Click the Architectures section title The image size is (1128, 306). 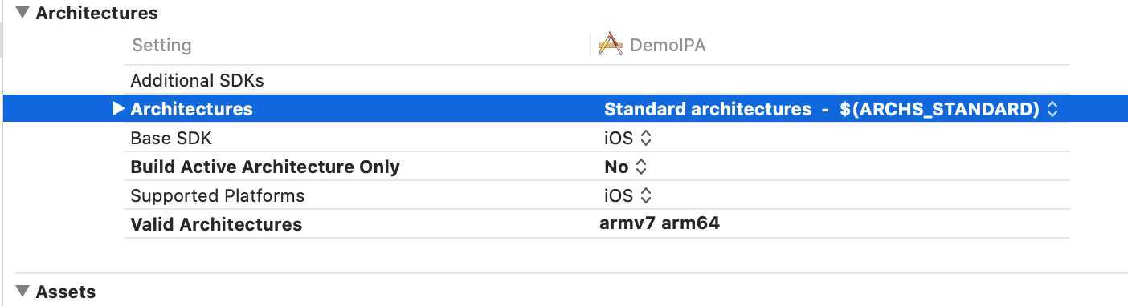(x=97, y=13)
